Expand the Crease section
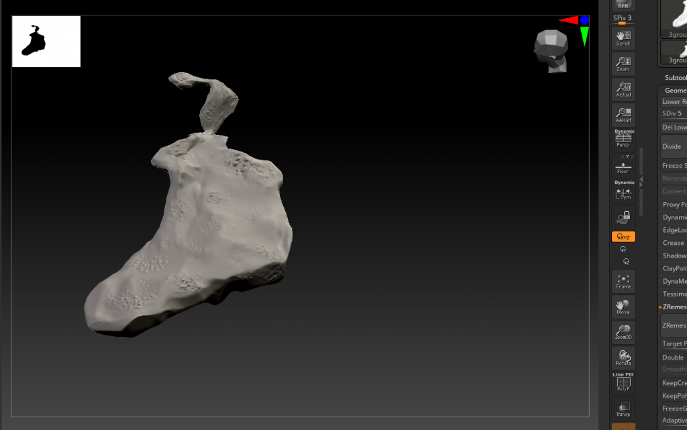 pos(674,243)
